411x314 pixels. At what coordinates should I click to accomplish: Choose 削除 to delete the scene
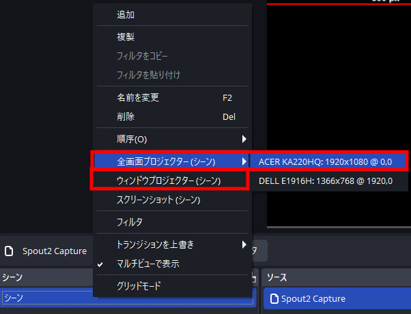point(172,116)
